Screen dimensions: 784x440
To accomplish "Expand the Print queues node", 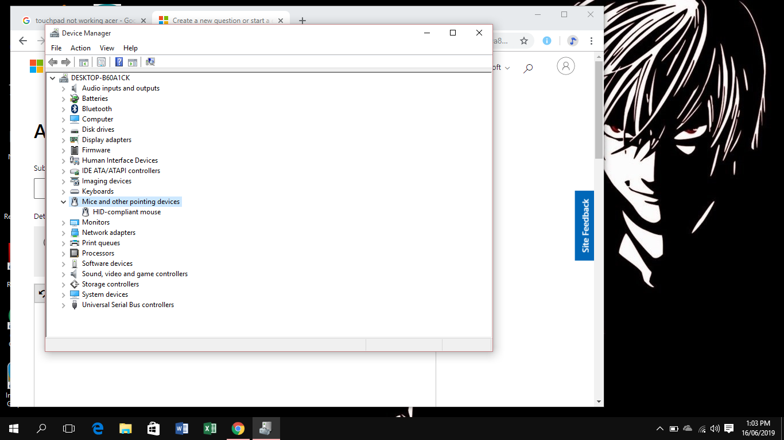I will pyautogui.click(x=64, y=243).
